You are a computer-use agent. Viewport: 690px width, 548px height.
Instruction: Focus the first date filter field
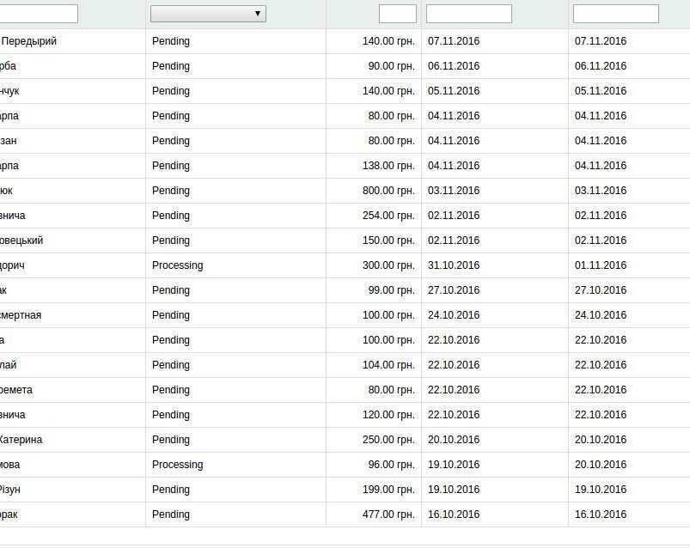pos(468,14)
